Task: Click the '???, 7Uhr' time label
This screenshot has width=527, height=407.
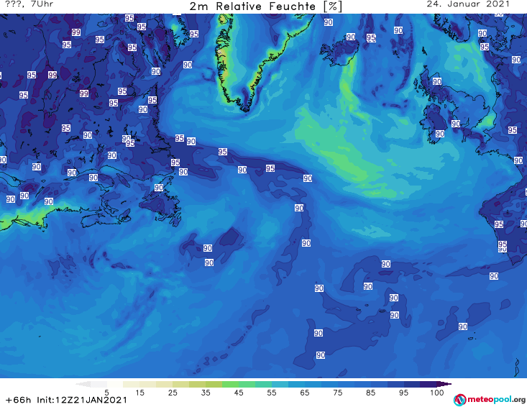Action: click(29, 4)
